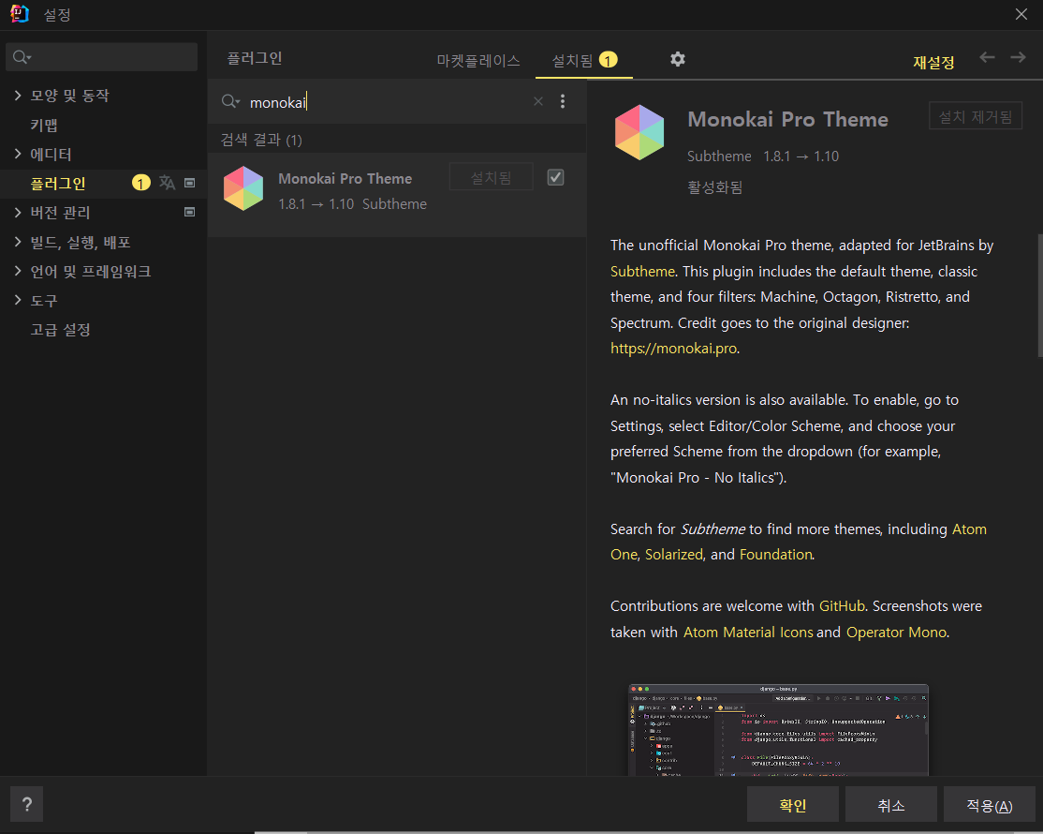Close the settings dialog window

pyautogui.click(x=1021, y=14)
